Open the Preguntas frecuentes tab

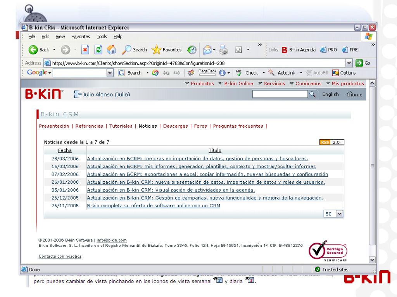(x=238, y=126)
